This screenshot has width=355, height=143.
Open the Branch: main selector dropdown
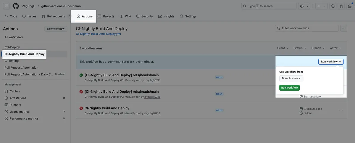pos(291,78)
